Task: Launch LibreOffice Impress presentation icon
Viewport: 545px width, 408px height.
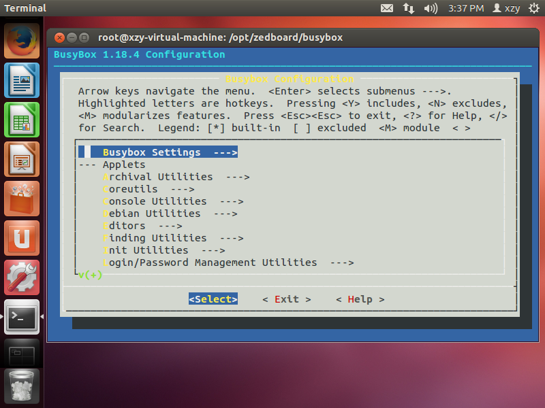Action: click(x=22, y=159)
